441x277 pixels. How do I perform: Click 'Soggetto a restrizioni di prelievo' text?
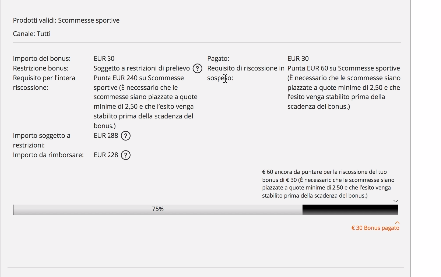click(141, 68)
